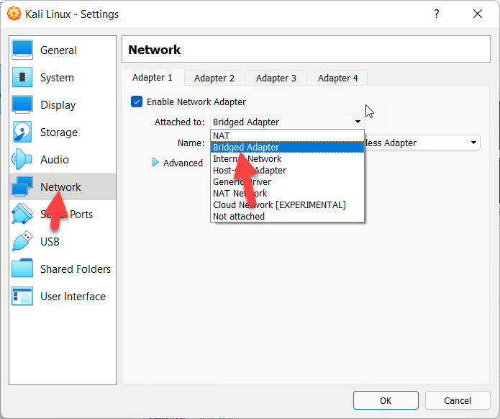Open the Display settings icon
500x419 pixels.
coord(22,104)
